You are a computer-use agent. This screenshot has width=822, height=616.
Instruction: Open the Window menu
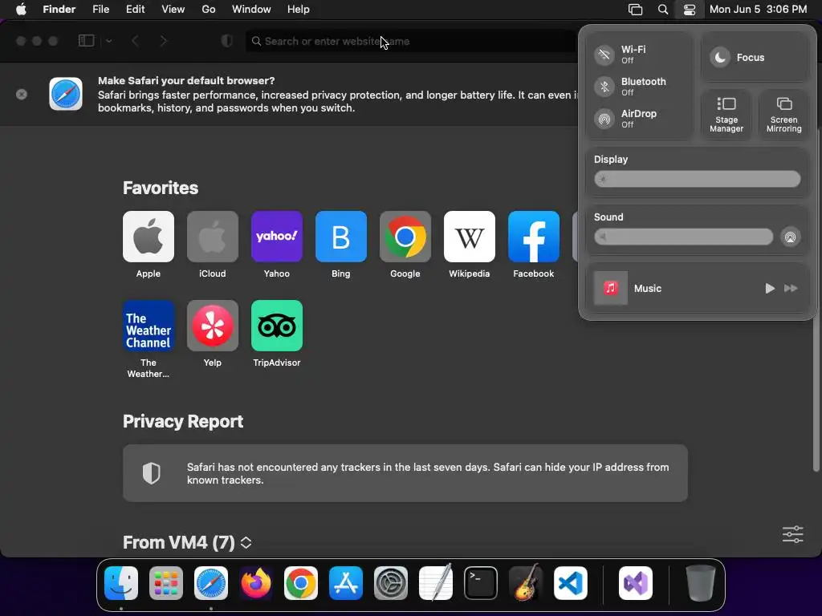[x=251, y=10]
